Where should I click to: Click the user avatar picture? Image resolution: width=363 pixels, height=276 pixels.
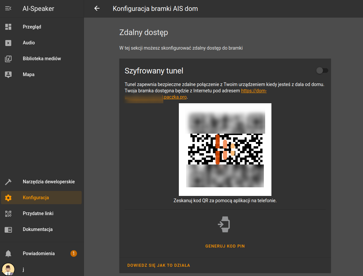8,269
